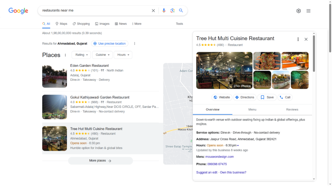Screen dimensions: 332x186
Task: Expand the Hours filter dropdown
Action: (x=123, y=55)
